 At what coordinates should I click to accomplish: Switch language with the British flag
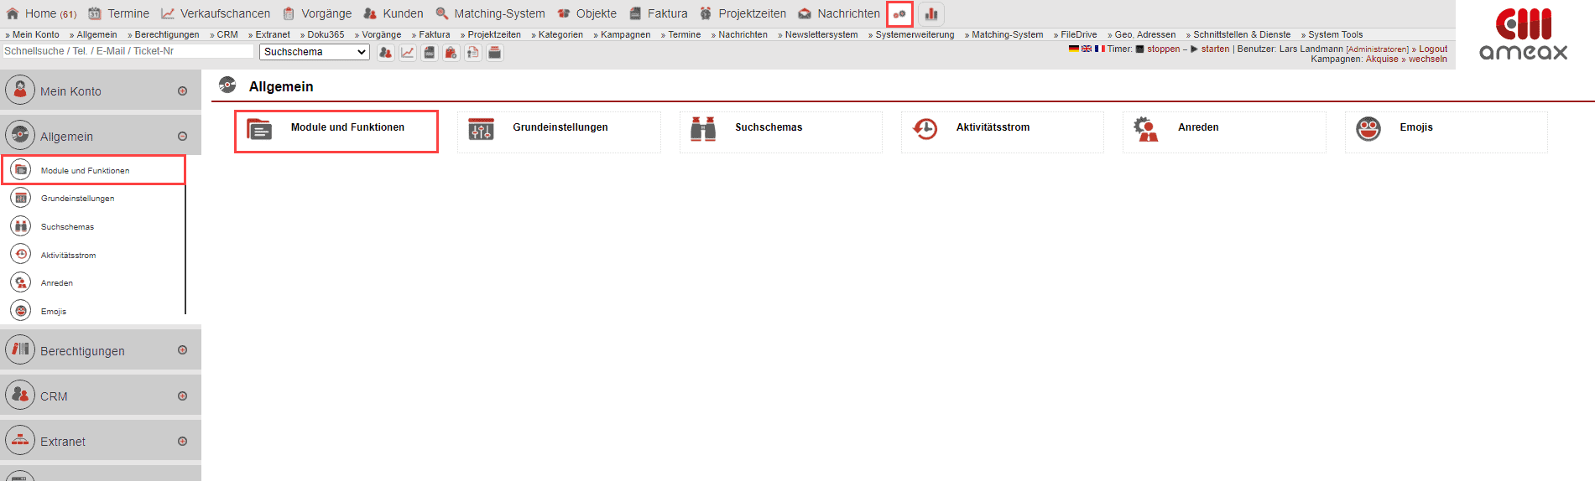pos(1087,49)
